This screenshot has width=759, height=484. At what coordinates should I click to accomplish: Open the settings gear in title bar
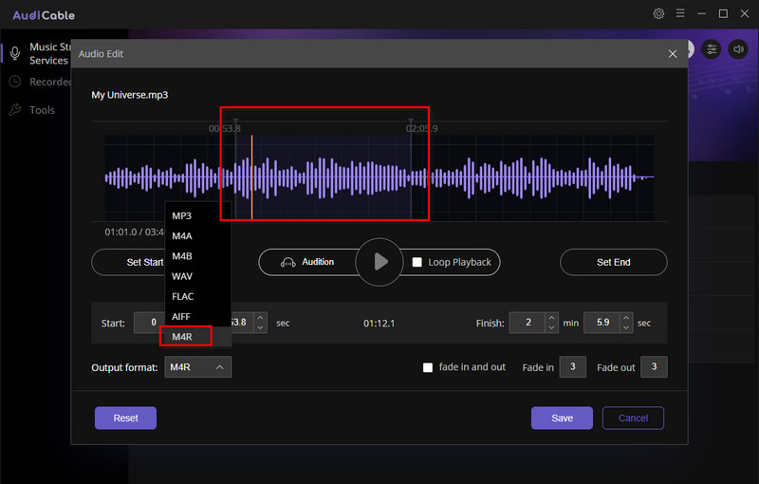click(x=658, y=13)
